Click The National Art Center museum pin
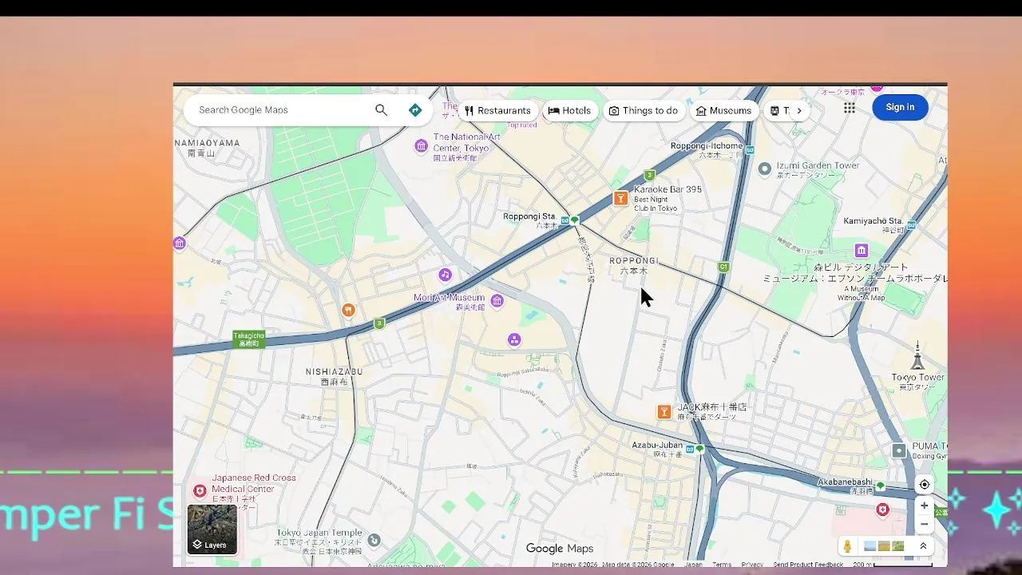The image size is (1022, 575). (422, 145)
